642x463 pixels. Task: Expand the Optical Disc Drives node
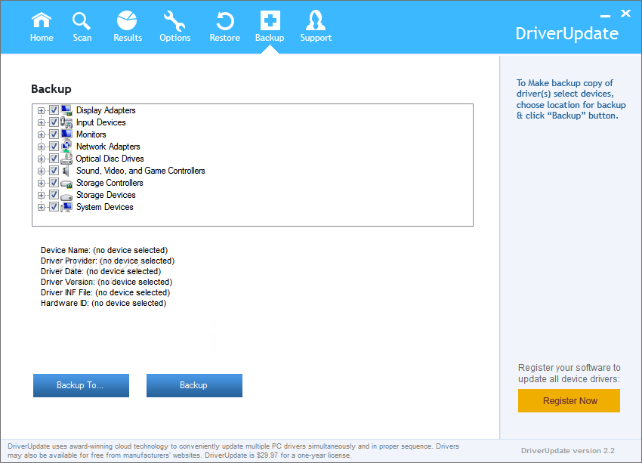[x=41, y=159]
